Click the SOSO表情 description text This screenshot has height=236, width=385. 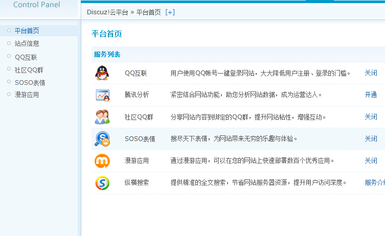pos(234,139)
